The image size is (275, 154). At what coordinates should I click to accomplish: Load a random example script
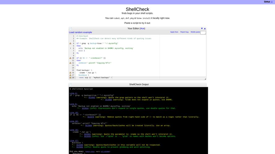coord(80,32)
